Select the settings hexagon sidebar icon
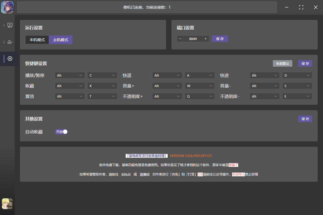Viewport: 323px width, 215px height. click(x=10, y=59)
